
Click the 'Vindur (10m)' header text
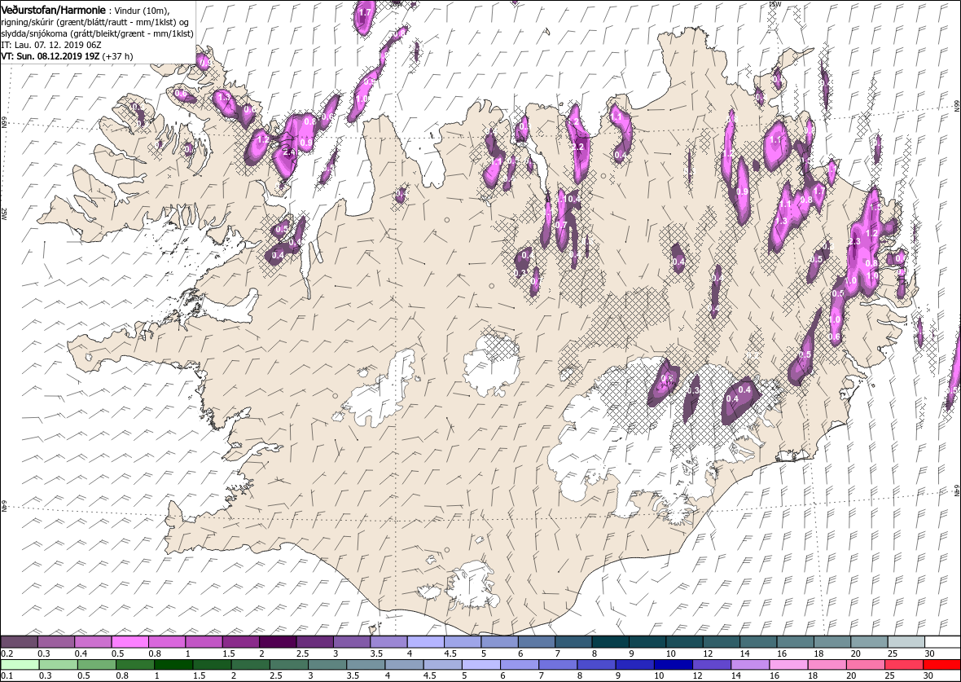tap(142, 11)
